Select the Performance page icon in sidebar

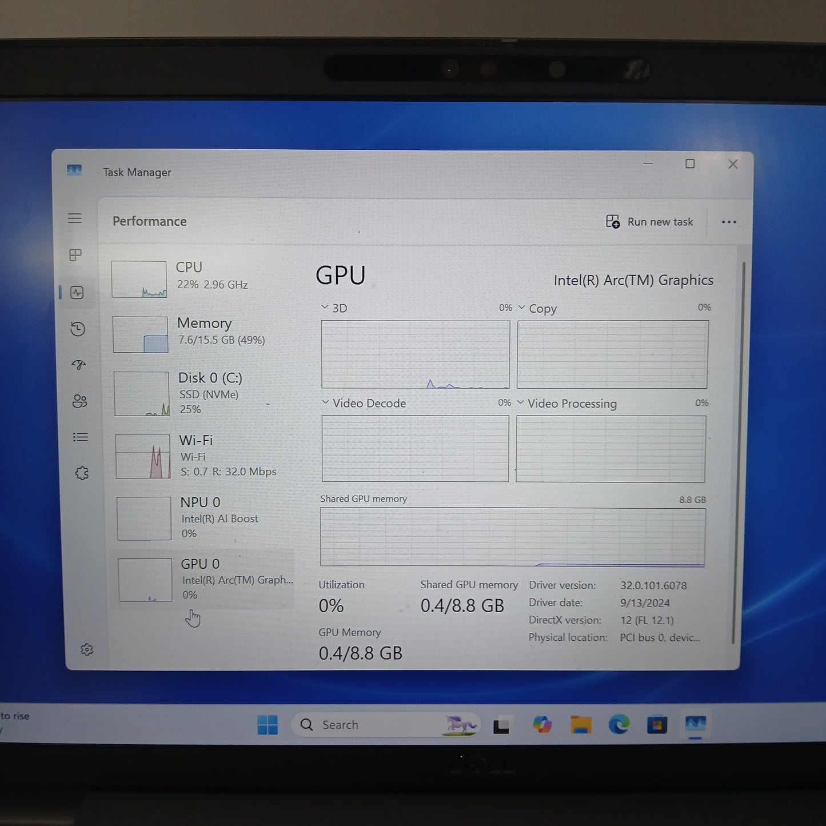tap(77, 293)
